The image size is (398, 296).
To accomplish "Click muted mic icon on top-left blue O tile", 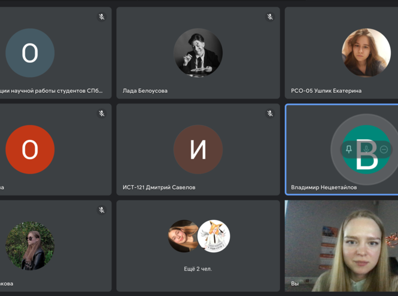I will 102,17.
